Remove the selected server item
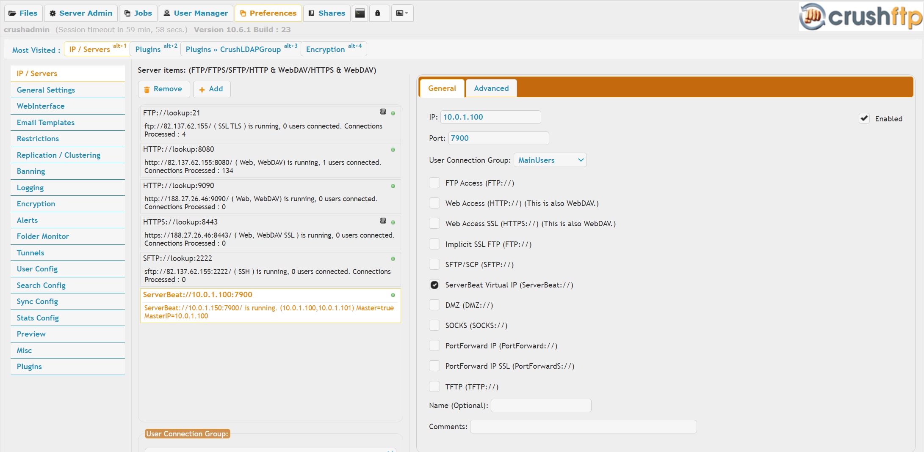924x452 pixels. [163, 89]
